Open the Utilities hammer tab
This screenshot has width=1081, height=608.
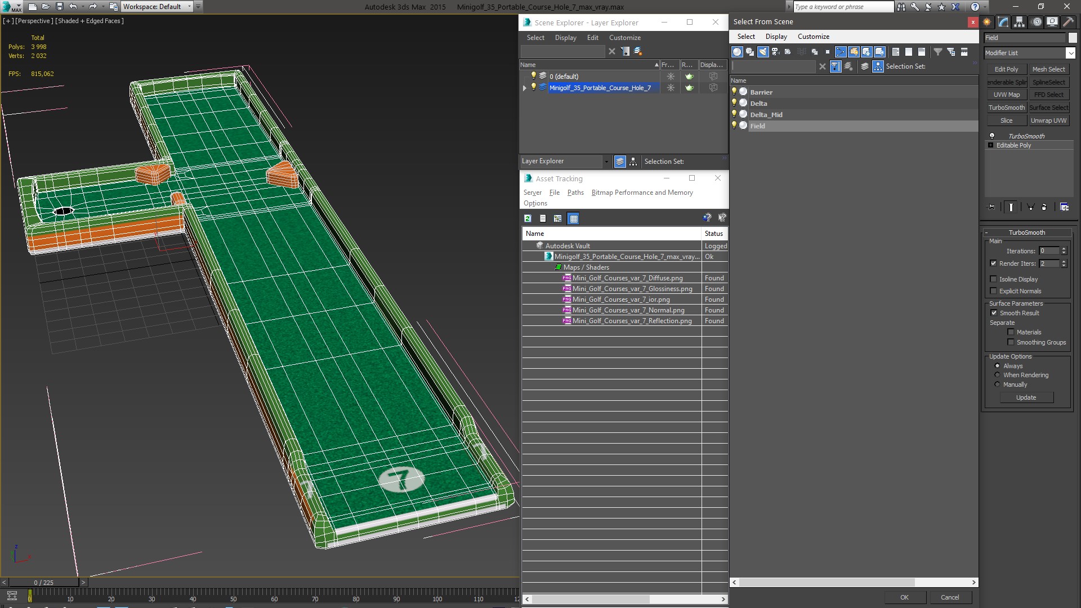tap(1068, 22)
